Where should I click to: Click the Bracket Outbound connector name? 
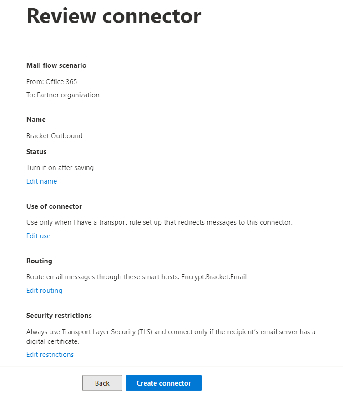54,136
